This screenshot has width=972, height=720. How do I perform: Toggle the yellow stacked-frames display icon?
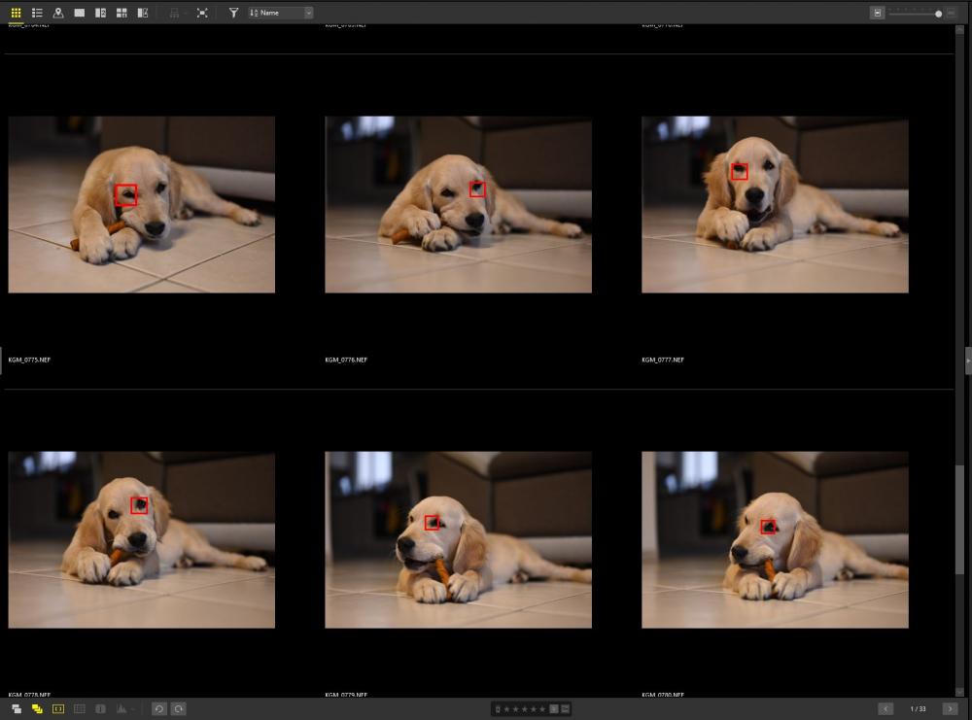37,709
